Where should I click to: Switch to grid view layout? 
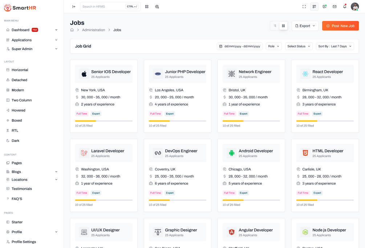pos(284,26)
